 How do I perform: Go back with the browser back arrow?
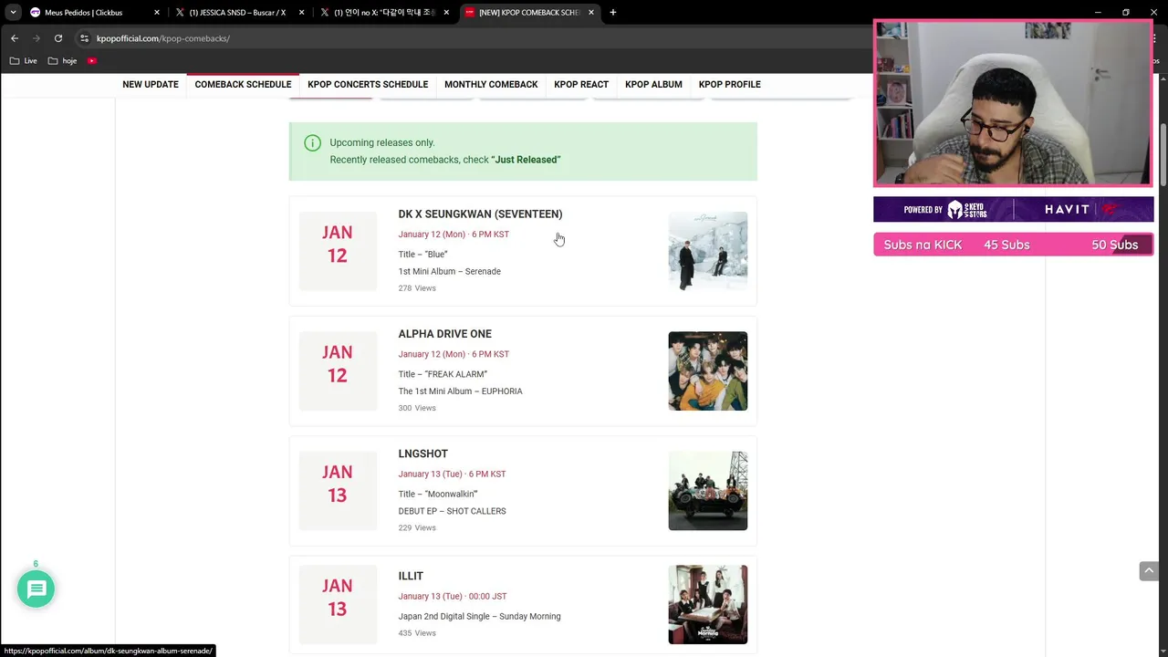click(15, 38)
